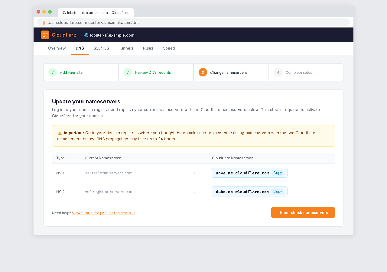Click the Cloudflare CF logo icon
Screen dimensions: 387x272
[45, 35]
